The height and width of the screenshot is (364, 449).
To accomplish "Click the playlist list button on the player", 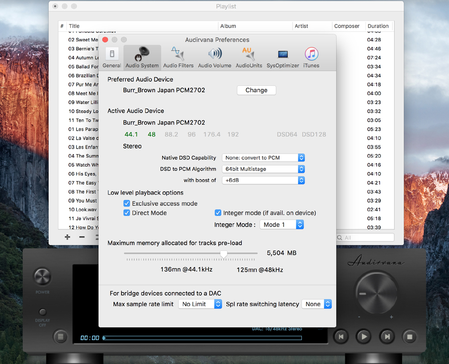I will click(60, 337).
